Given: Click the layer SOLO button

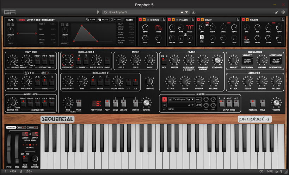Looking at the screenshot, I should pos(198,99).
